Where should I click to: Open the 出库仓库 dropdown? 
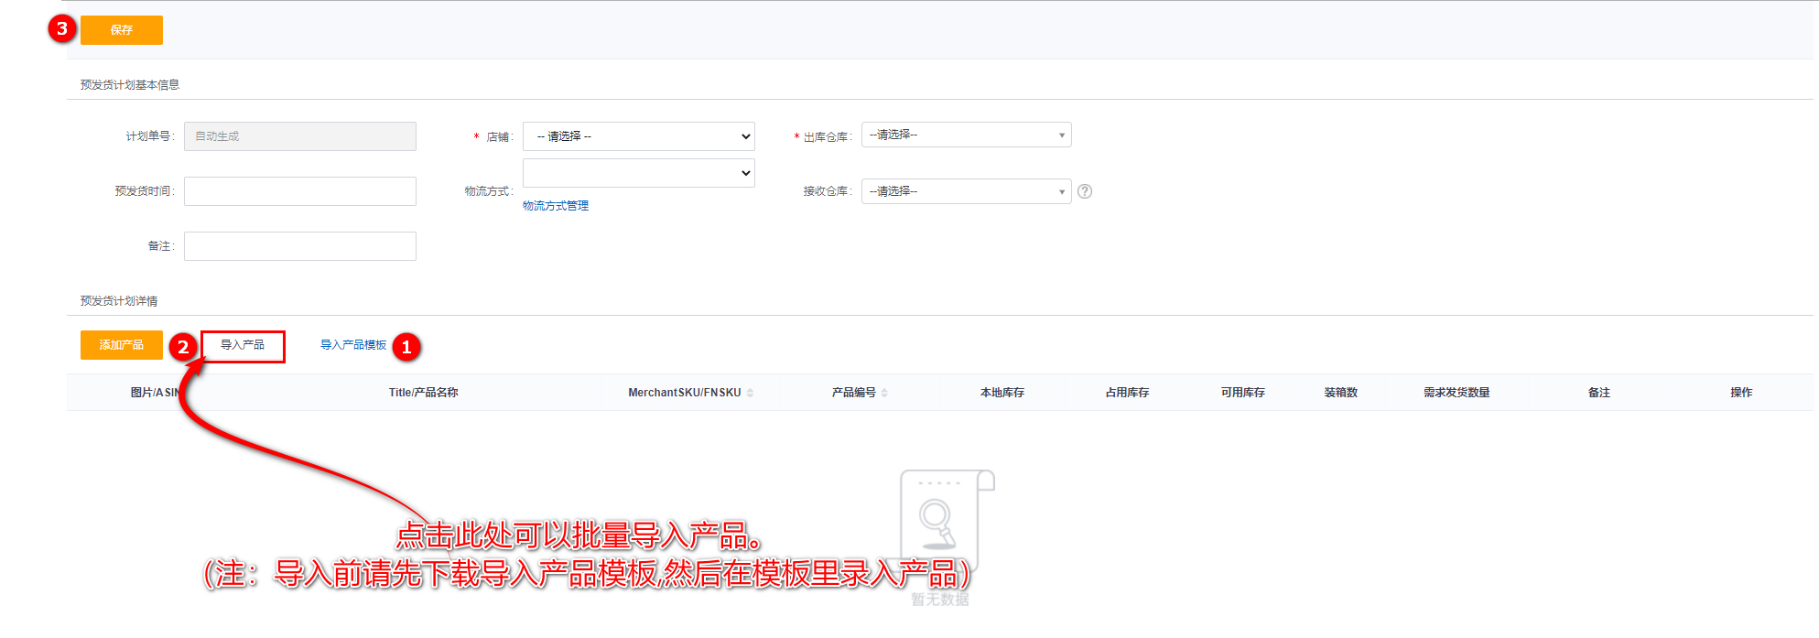pos(966,135)
